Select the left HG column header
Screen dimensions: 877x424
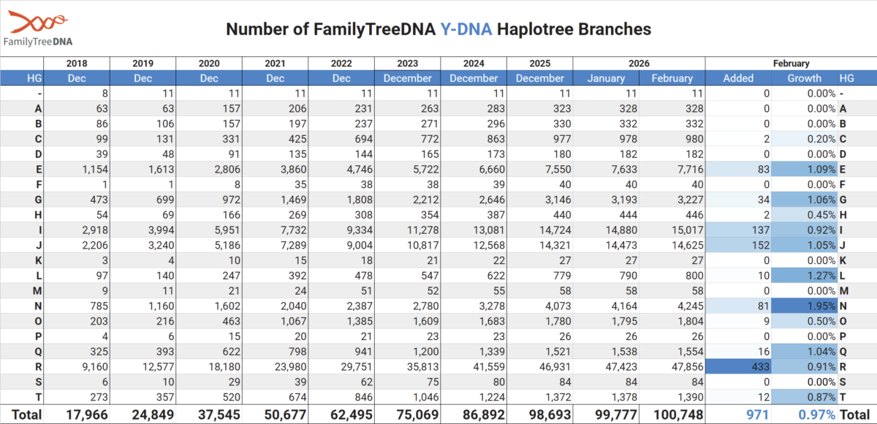click(34, 78)
